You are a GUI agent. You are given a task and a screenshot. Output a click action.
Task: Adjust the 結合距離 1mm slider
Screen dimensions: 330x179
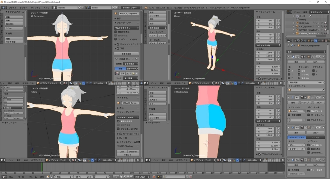pos(306,82)
